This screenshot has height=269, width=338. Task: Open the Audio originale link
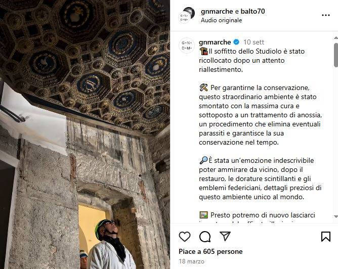click(x=222, y=20)
